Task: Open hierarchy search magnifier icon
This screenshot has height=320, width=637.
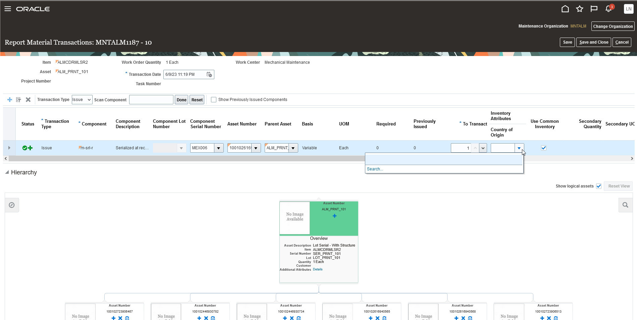Action: click(x=626, y=205)
